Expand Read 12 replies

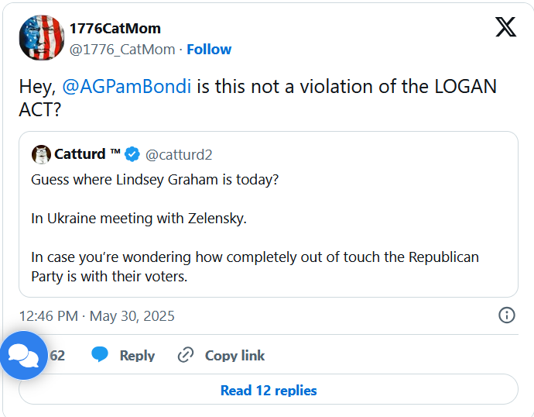tap(269, 390)
